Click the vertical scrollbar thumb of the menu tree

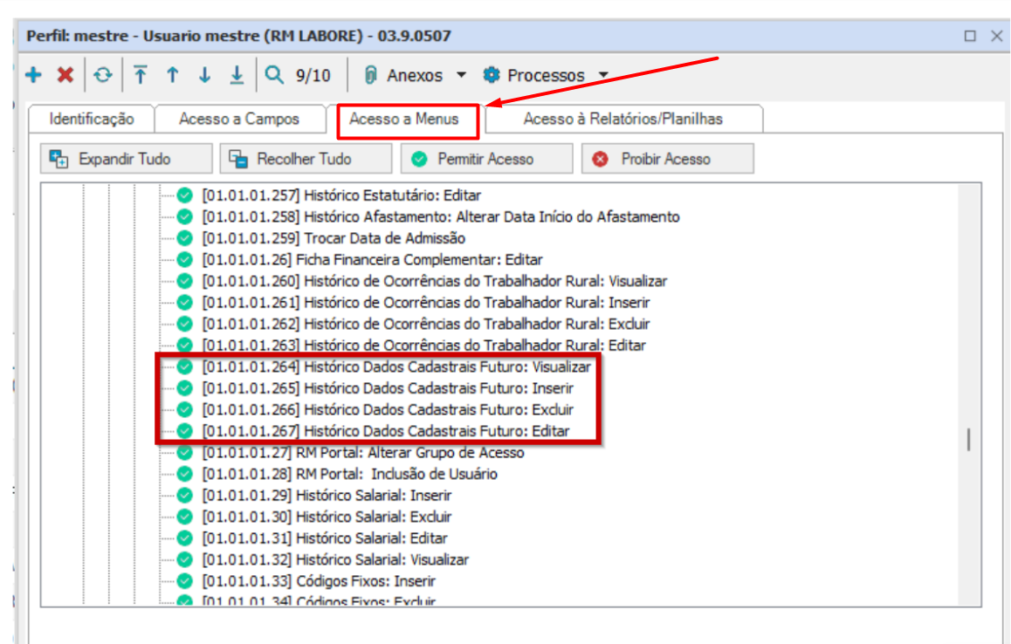click(968, 440)
